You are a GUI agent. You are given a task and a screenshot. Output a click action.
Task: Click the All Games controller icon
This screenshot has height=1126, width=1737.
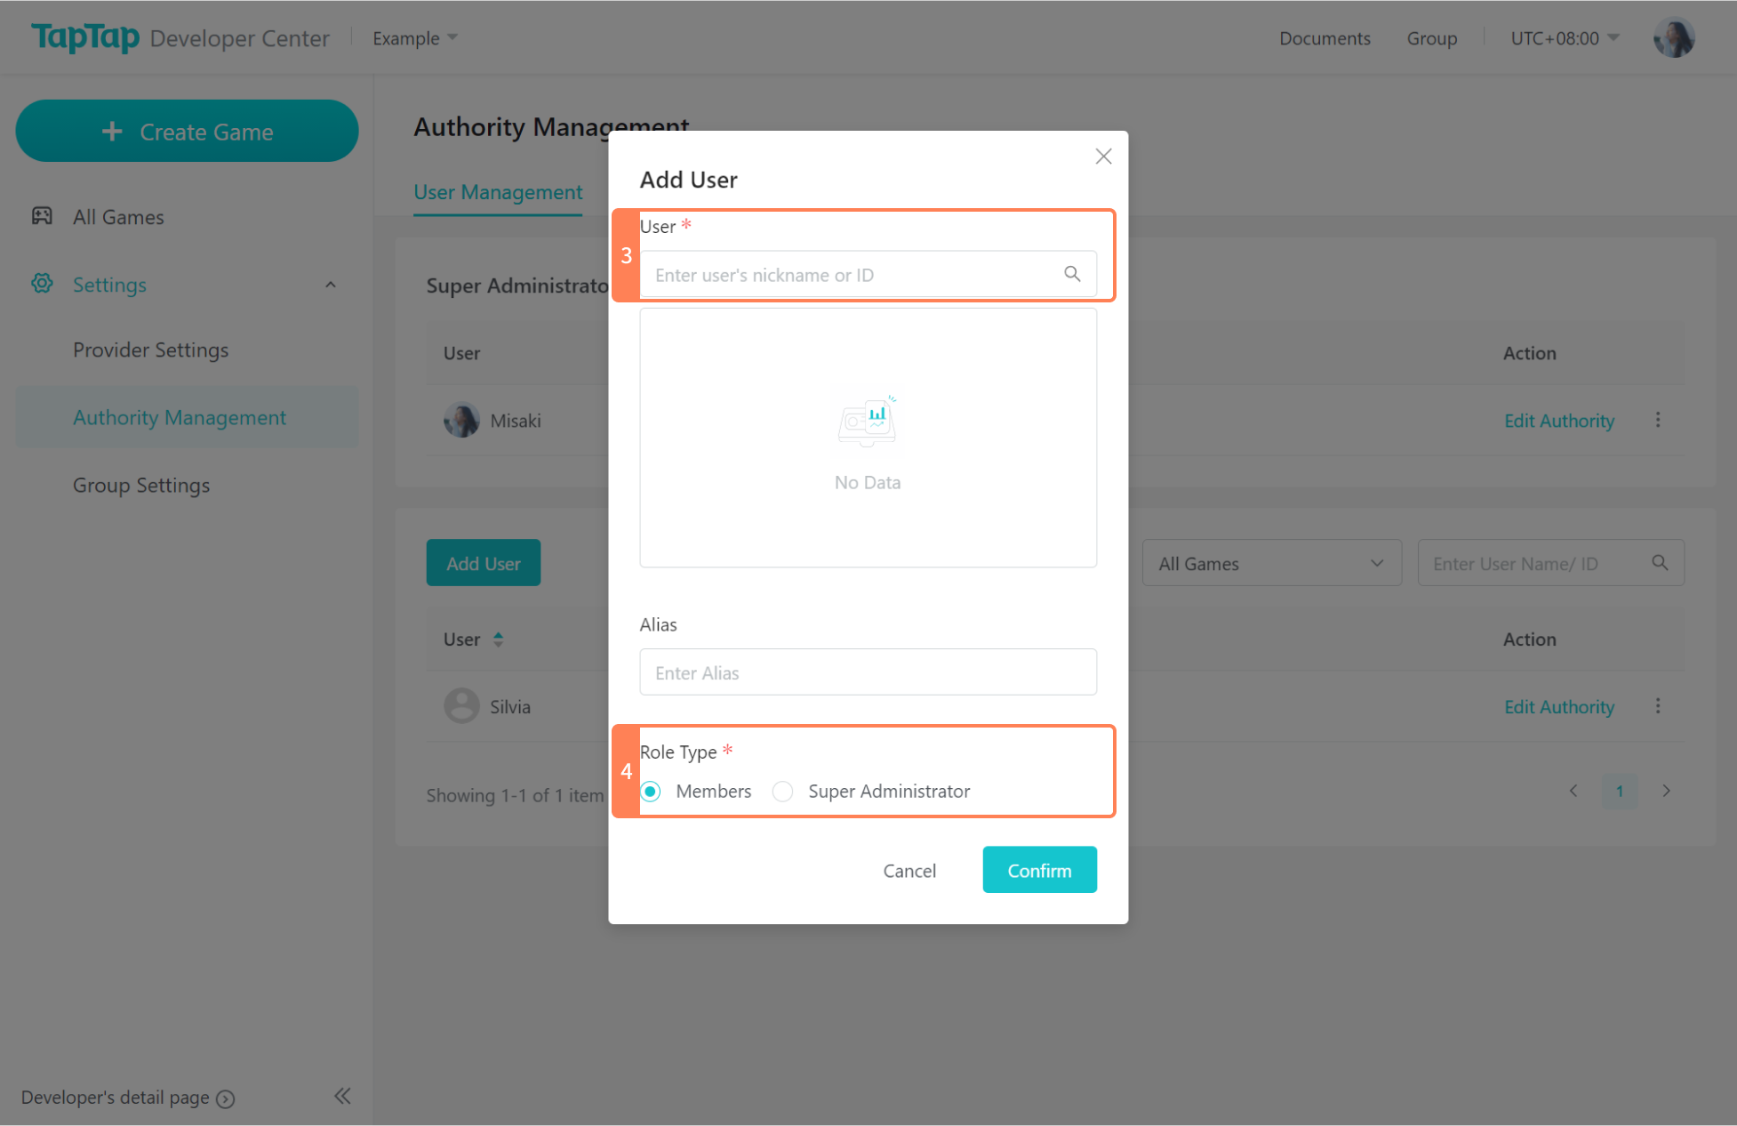coord(42,216)
